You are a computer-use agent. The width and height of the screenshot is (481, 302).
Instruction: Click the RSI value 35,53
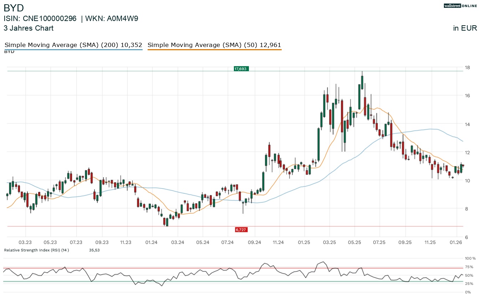point(94,250)
